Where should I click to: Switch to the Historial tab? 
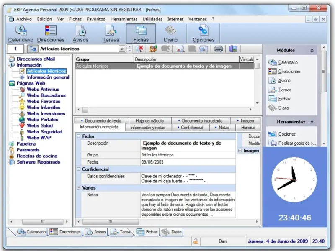pos(248,128)
